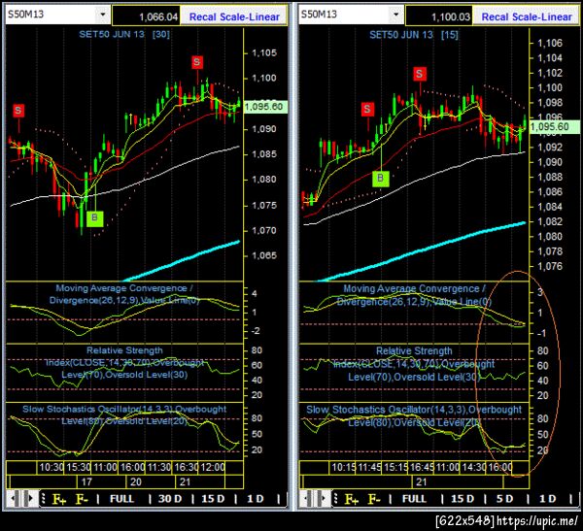The height and width of the screenshot is (531, 583).
Task: Click the F- zoom out icon on the left chart
Action: [x=82, y=499]
